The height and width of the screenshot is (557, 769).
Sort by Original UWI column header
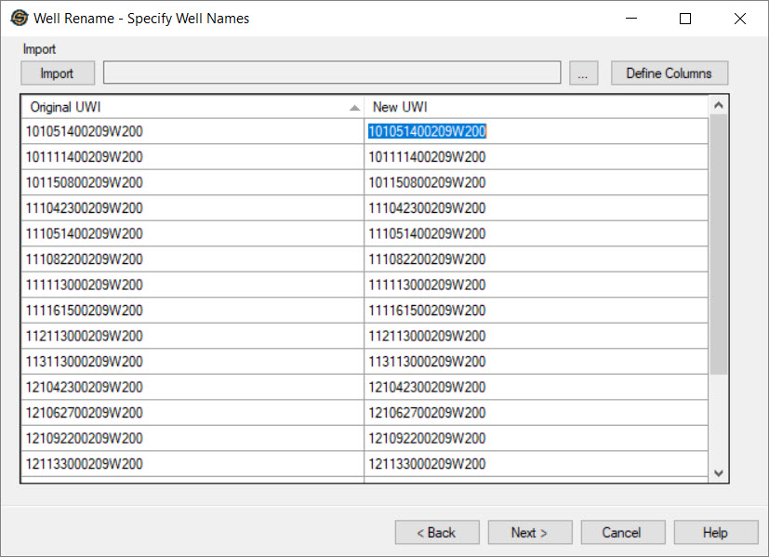(x=186, y=107)
